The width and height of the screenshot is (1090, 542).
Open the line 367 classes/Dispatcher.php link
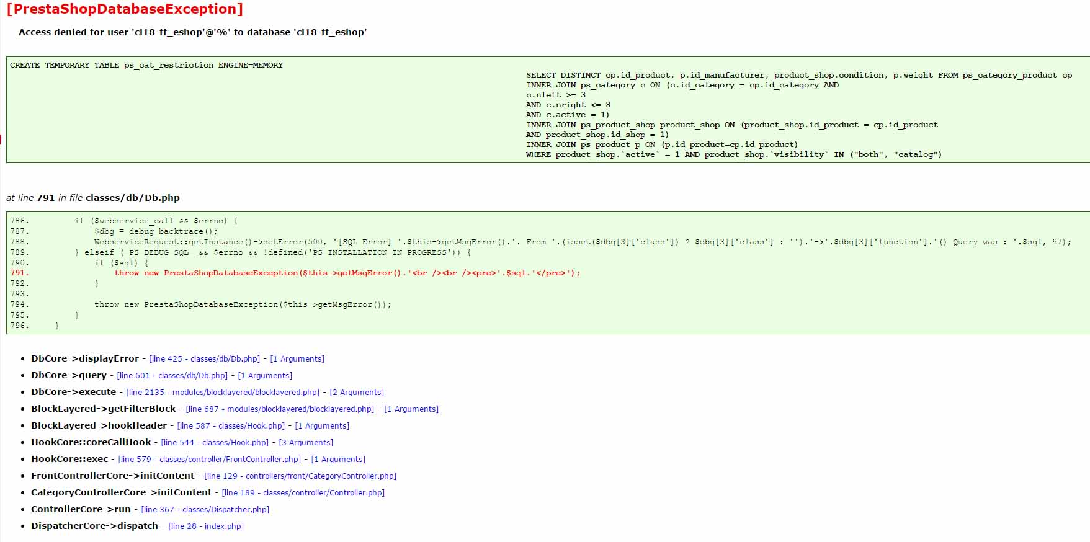(x=205, y=510)
